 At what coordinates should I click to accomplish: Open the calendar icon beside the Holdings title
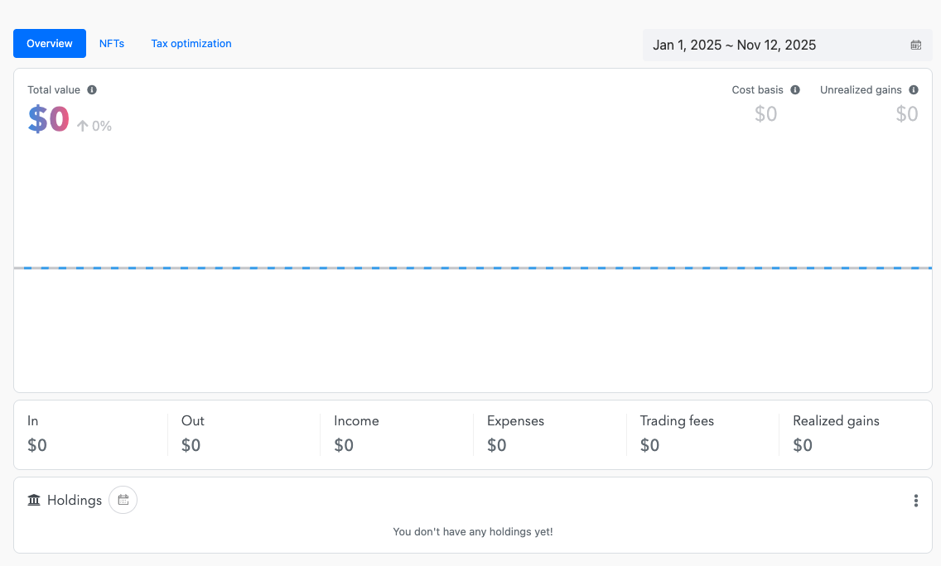click(x=123, y=500)
